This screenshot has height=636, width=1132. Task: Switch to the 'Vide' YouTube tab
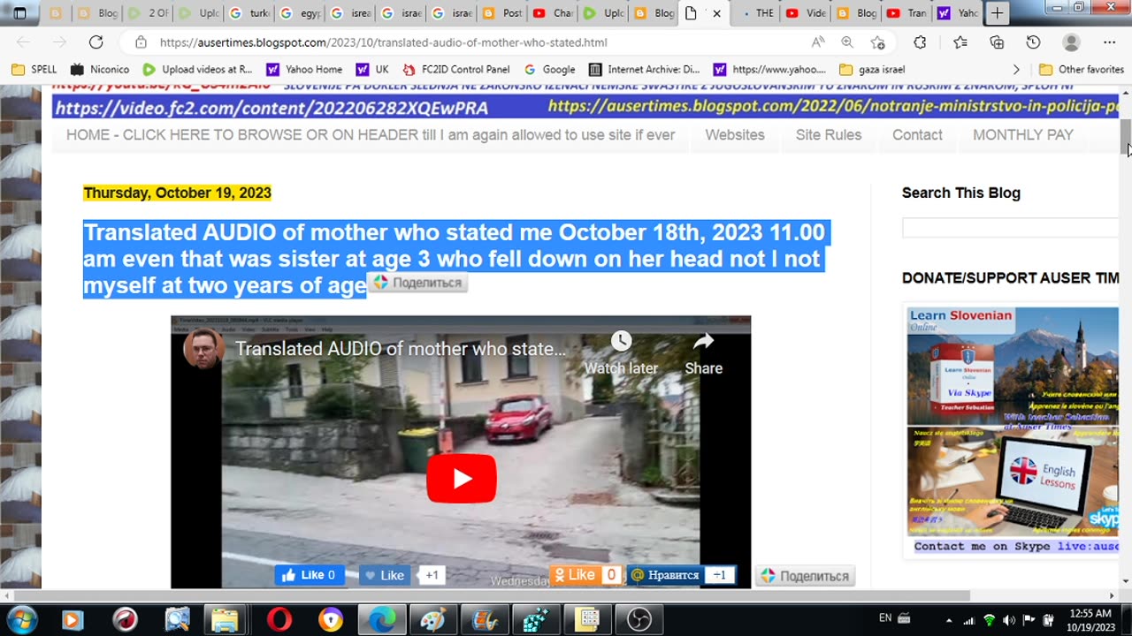click(806, 13)
